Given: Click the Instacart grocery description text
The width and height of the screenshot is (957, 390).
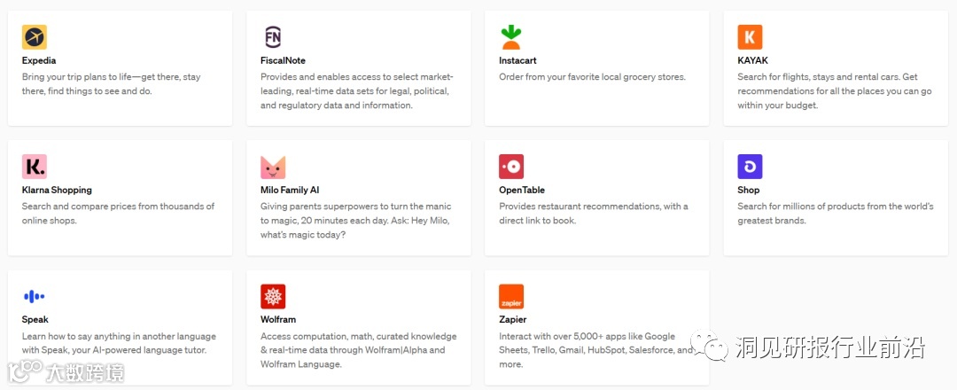Looking at the screenshot, I should [x=592, y=77].
